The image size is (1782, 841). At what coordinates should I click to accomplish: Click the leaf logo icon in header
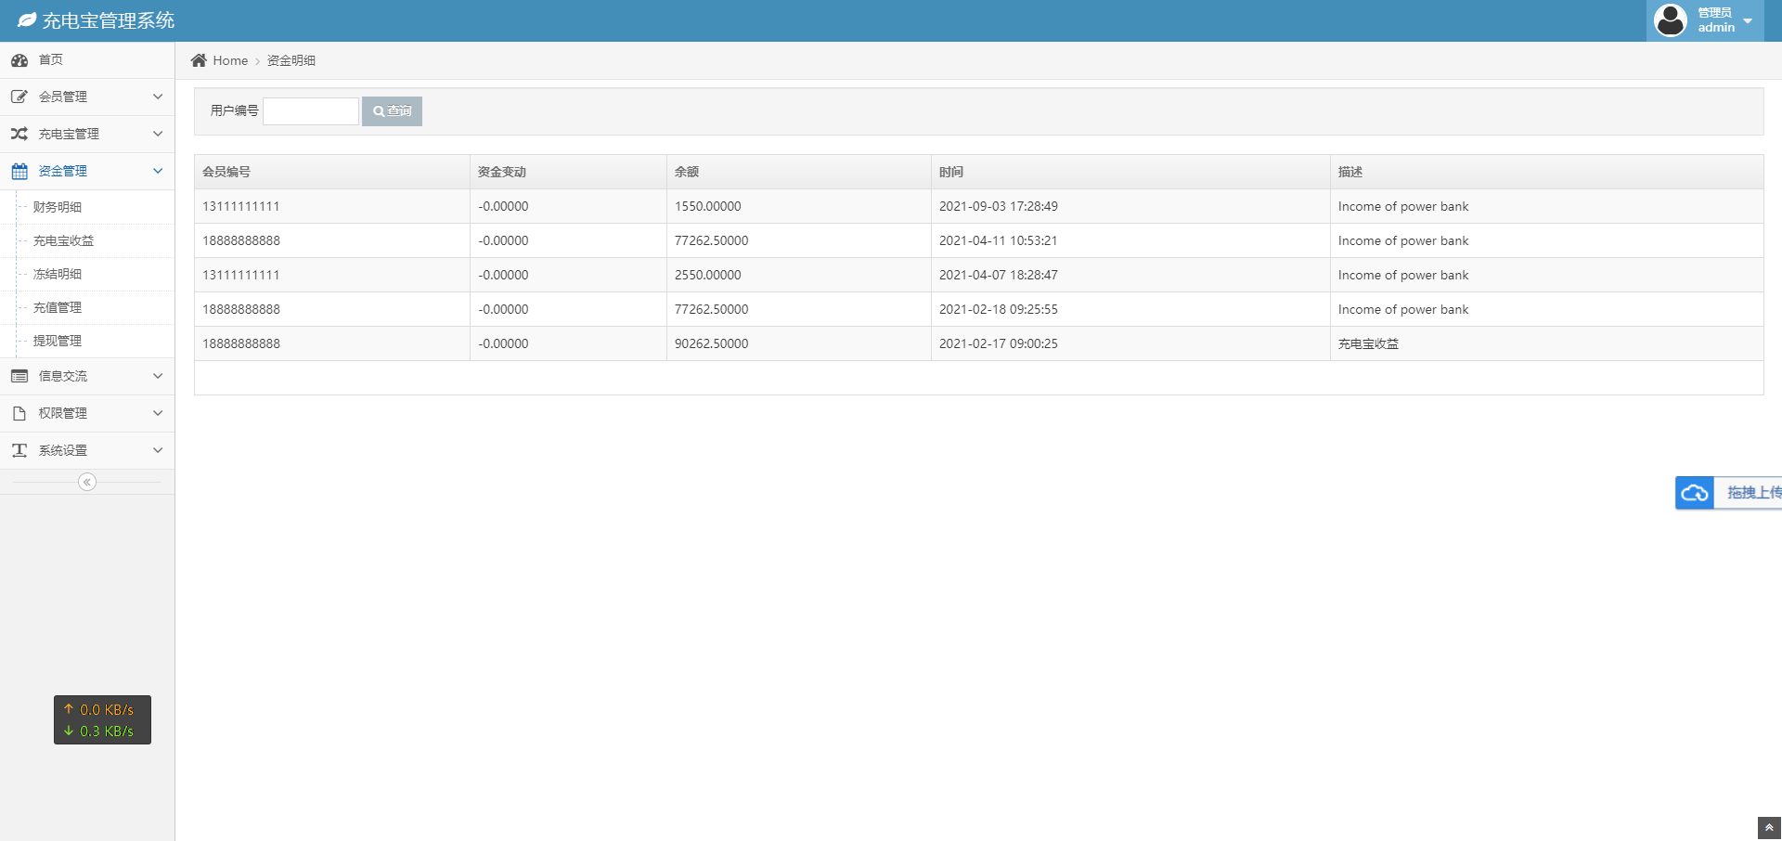(x=27, y=20)
